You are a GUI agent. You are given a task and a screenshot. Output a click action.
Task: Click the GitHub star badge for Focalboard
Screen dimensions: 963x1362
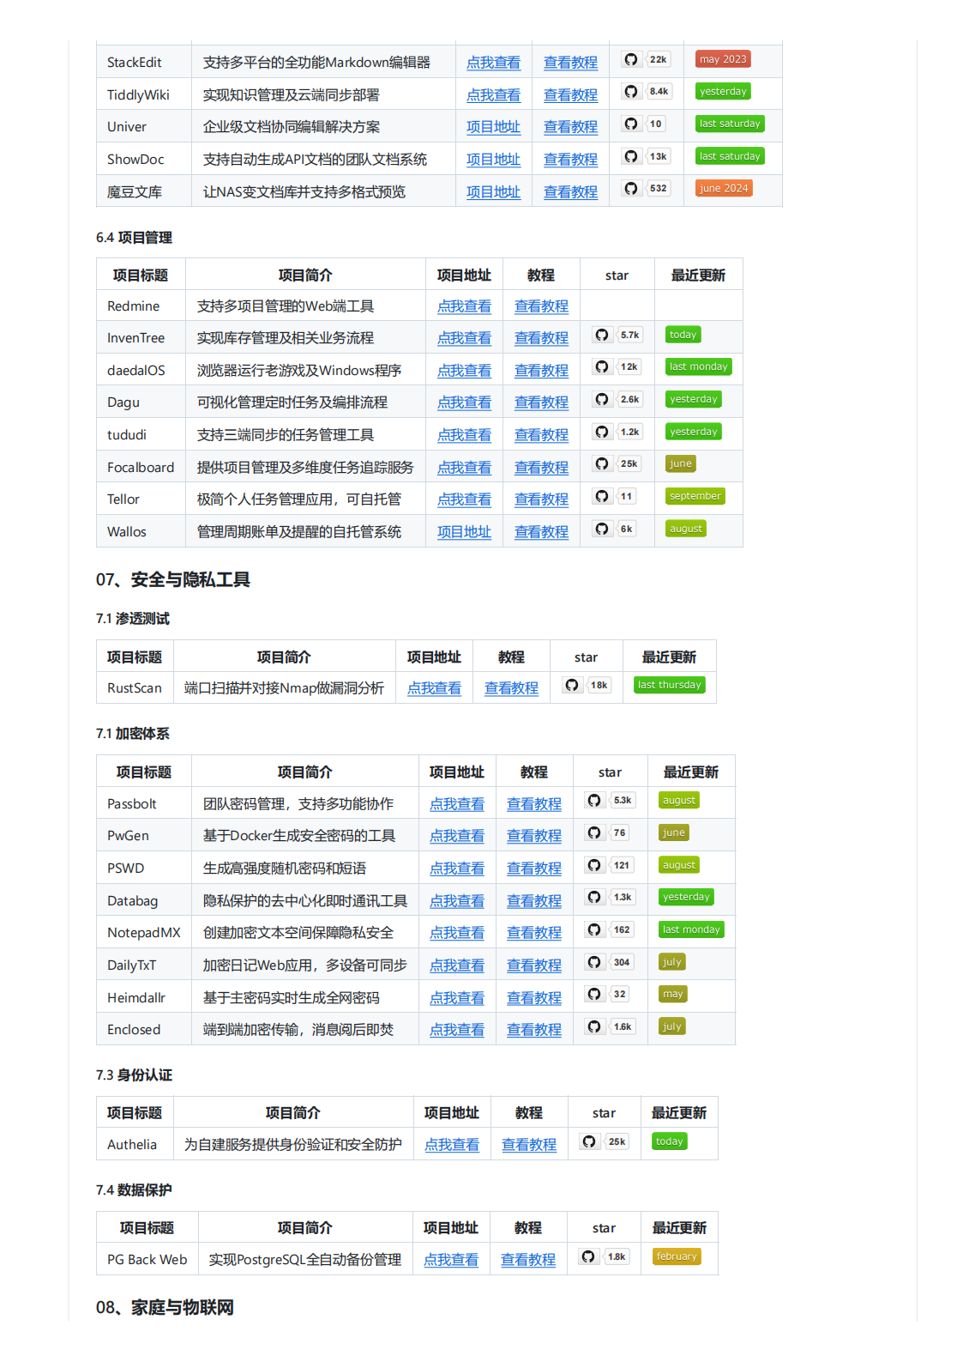point(617,463)
